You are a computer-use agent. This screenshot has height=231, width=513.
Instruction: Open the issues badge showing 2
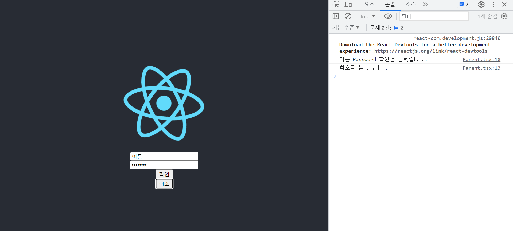tap(464, 5)
